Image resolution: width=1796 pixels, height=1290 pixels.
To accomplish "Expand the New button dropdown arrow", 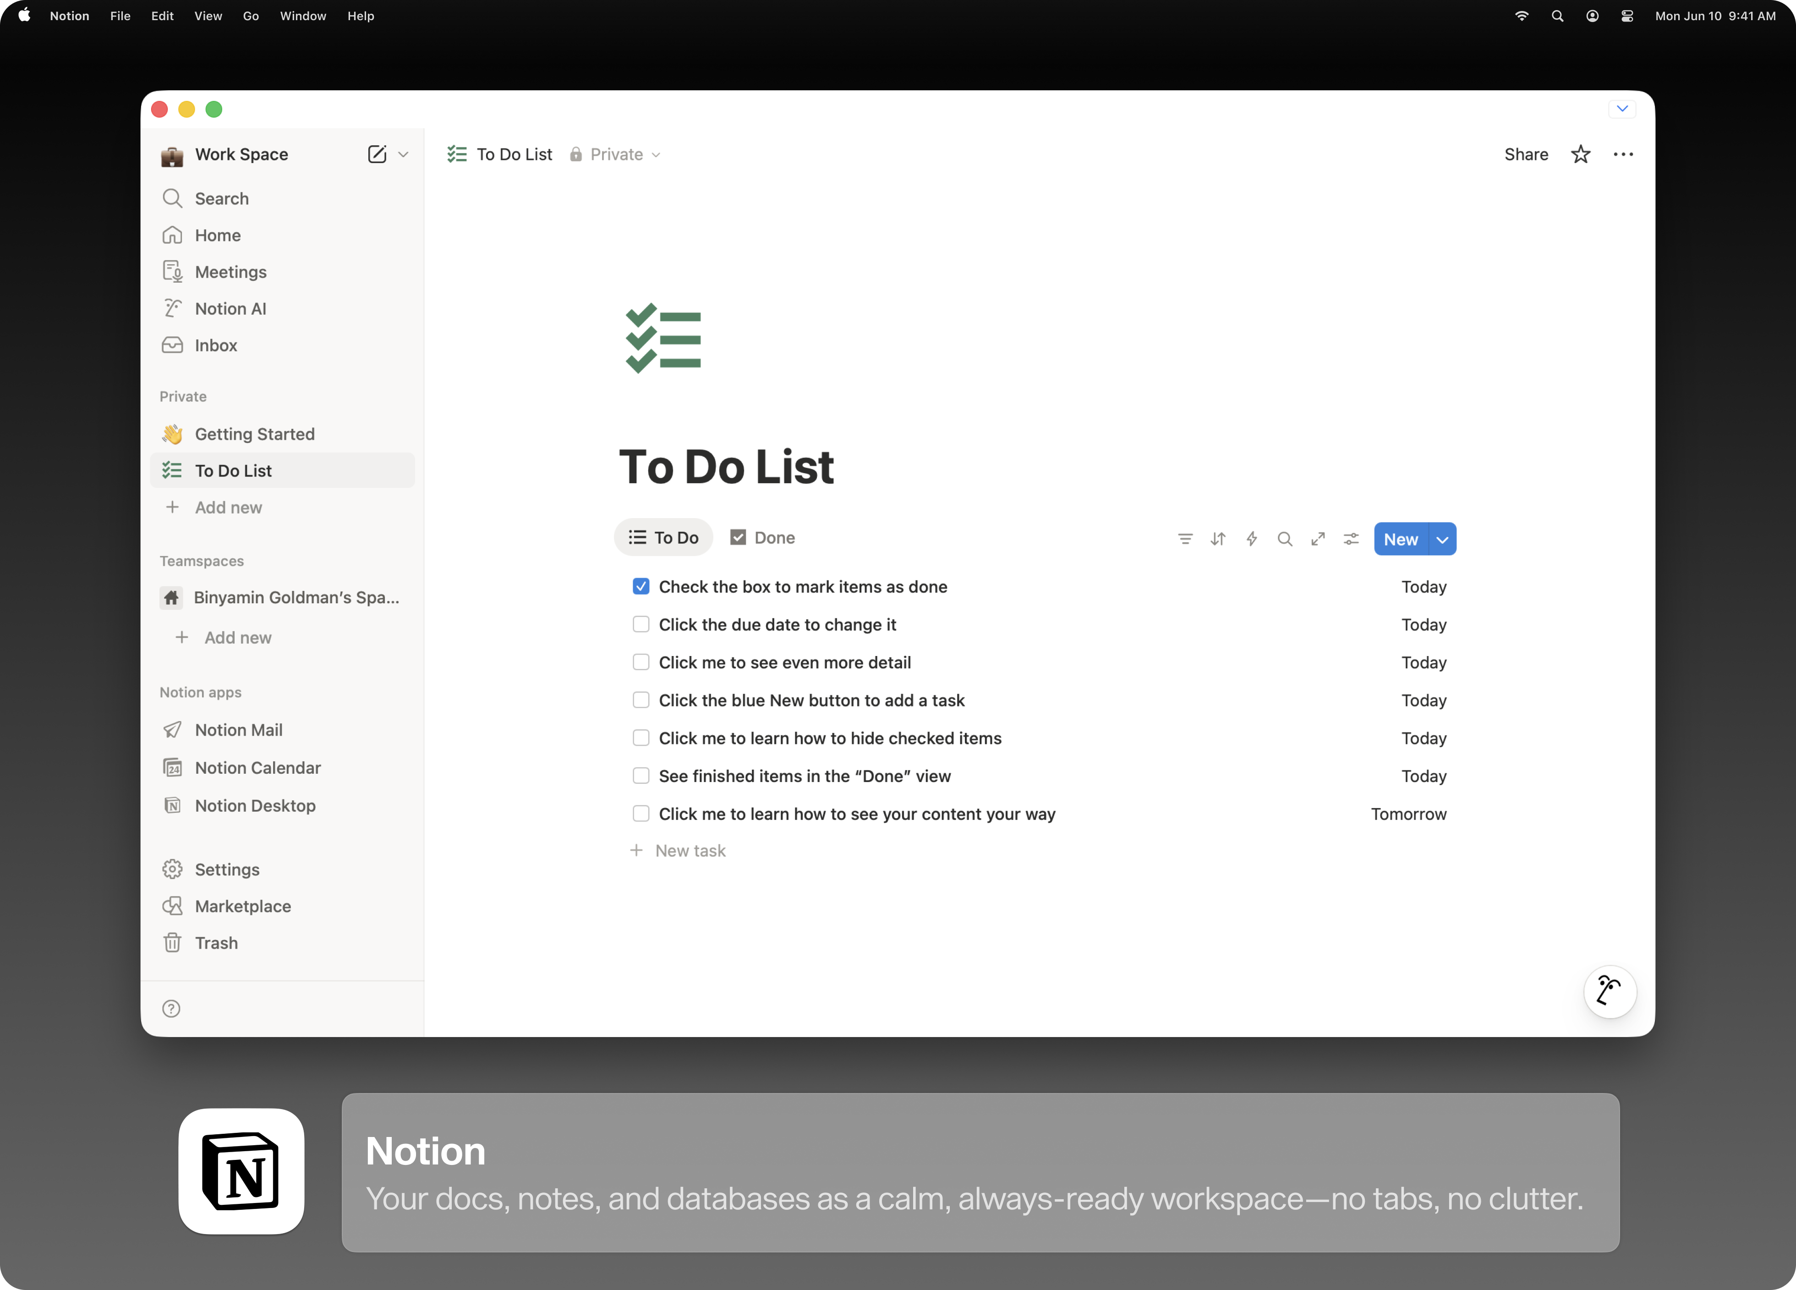I will [1442, 539].
